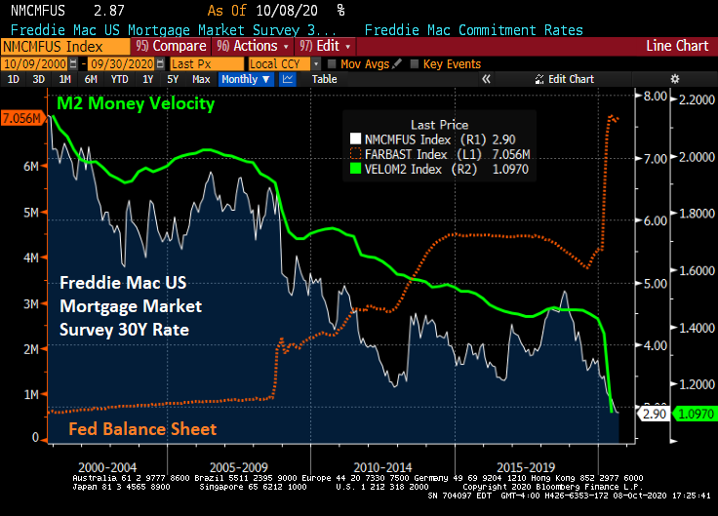Click the start date 10/09/2000 field
This screenshot has width=718, height=516.
[35, 64]
